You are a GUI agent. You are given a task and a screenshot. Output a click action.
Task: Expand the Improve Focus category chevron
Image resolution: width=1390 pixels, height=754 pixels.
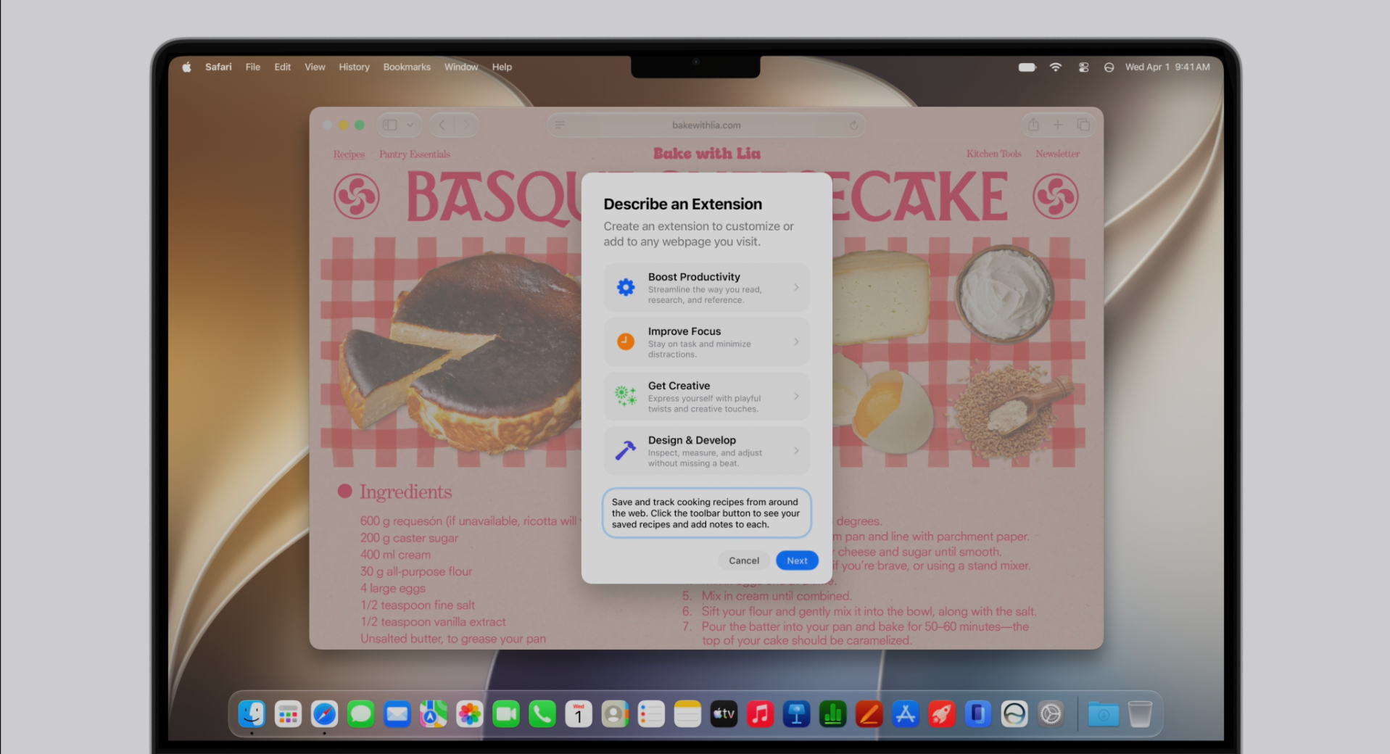tap(796, 342)
